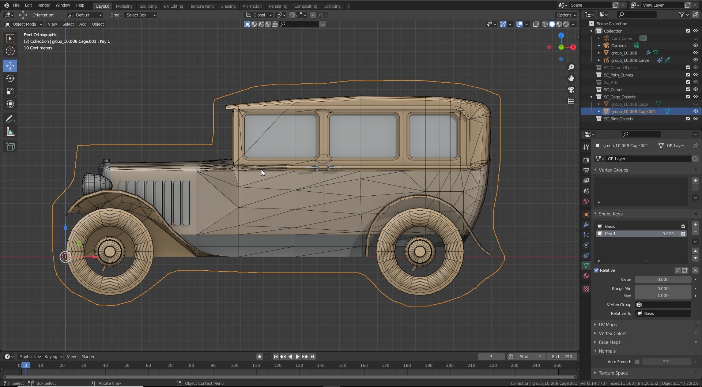Hide group_10.008.Cage.001 with eye icon

coord(695,112)
